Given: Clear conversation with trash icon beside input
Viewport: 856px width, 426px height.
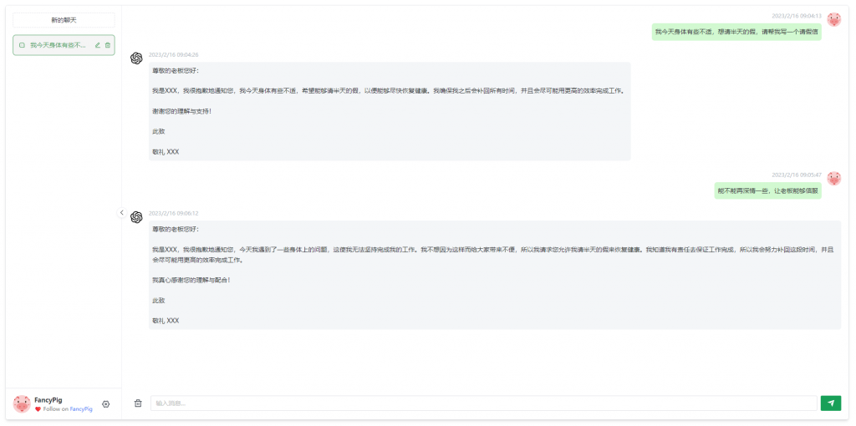Looking at the screenshot, I should click(138, 403).
